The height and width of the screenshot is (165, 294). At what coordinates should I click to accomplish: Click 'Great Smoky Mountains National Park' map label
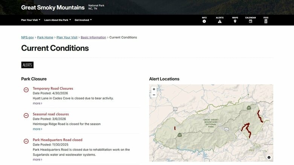211,123
